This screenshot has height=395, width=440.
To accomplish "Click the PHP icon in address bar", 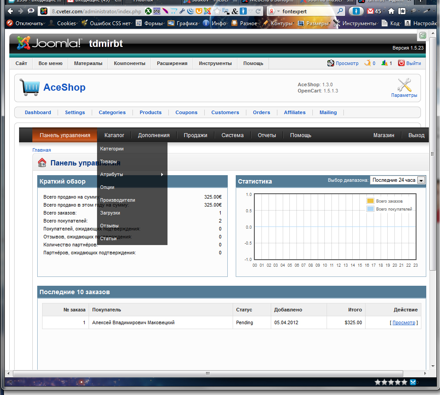I will pyautogui.click(x=157, y=11).
